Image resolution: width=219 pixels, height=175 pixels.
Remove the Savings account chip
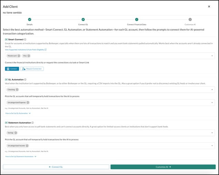16,133
